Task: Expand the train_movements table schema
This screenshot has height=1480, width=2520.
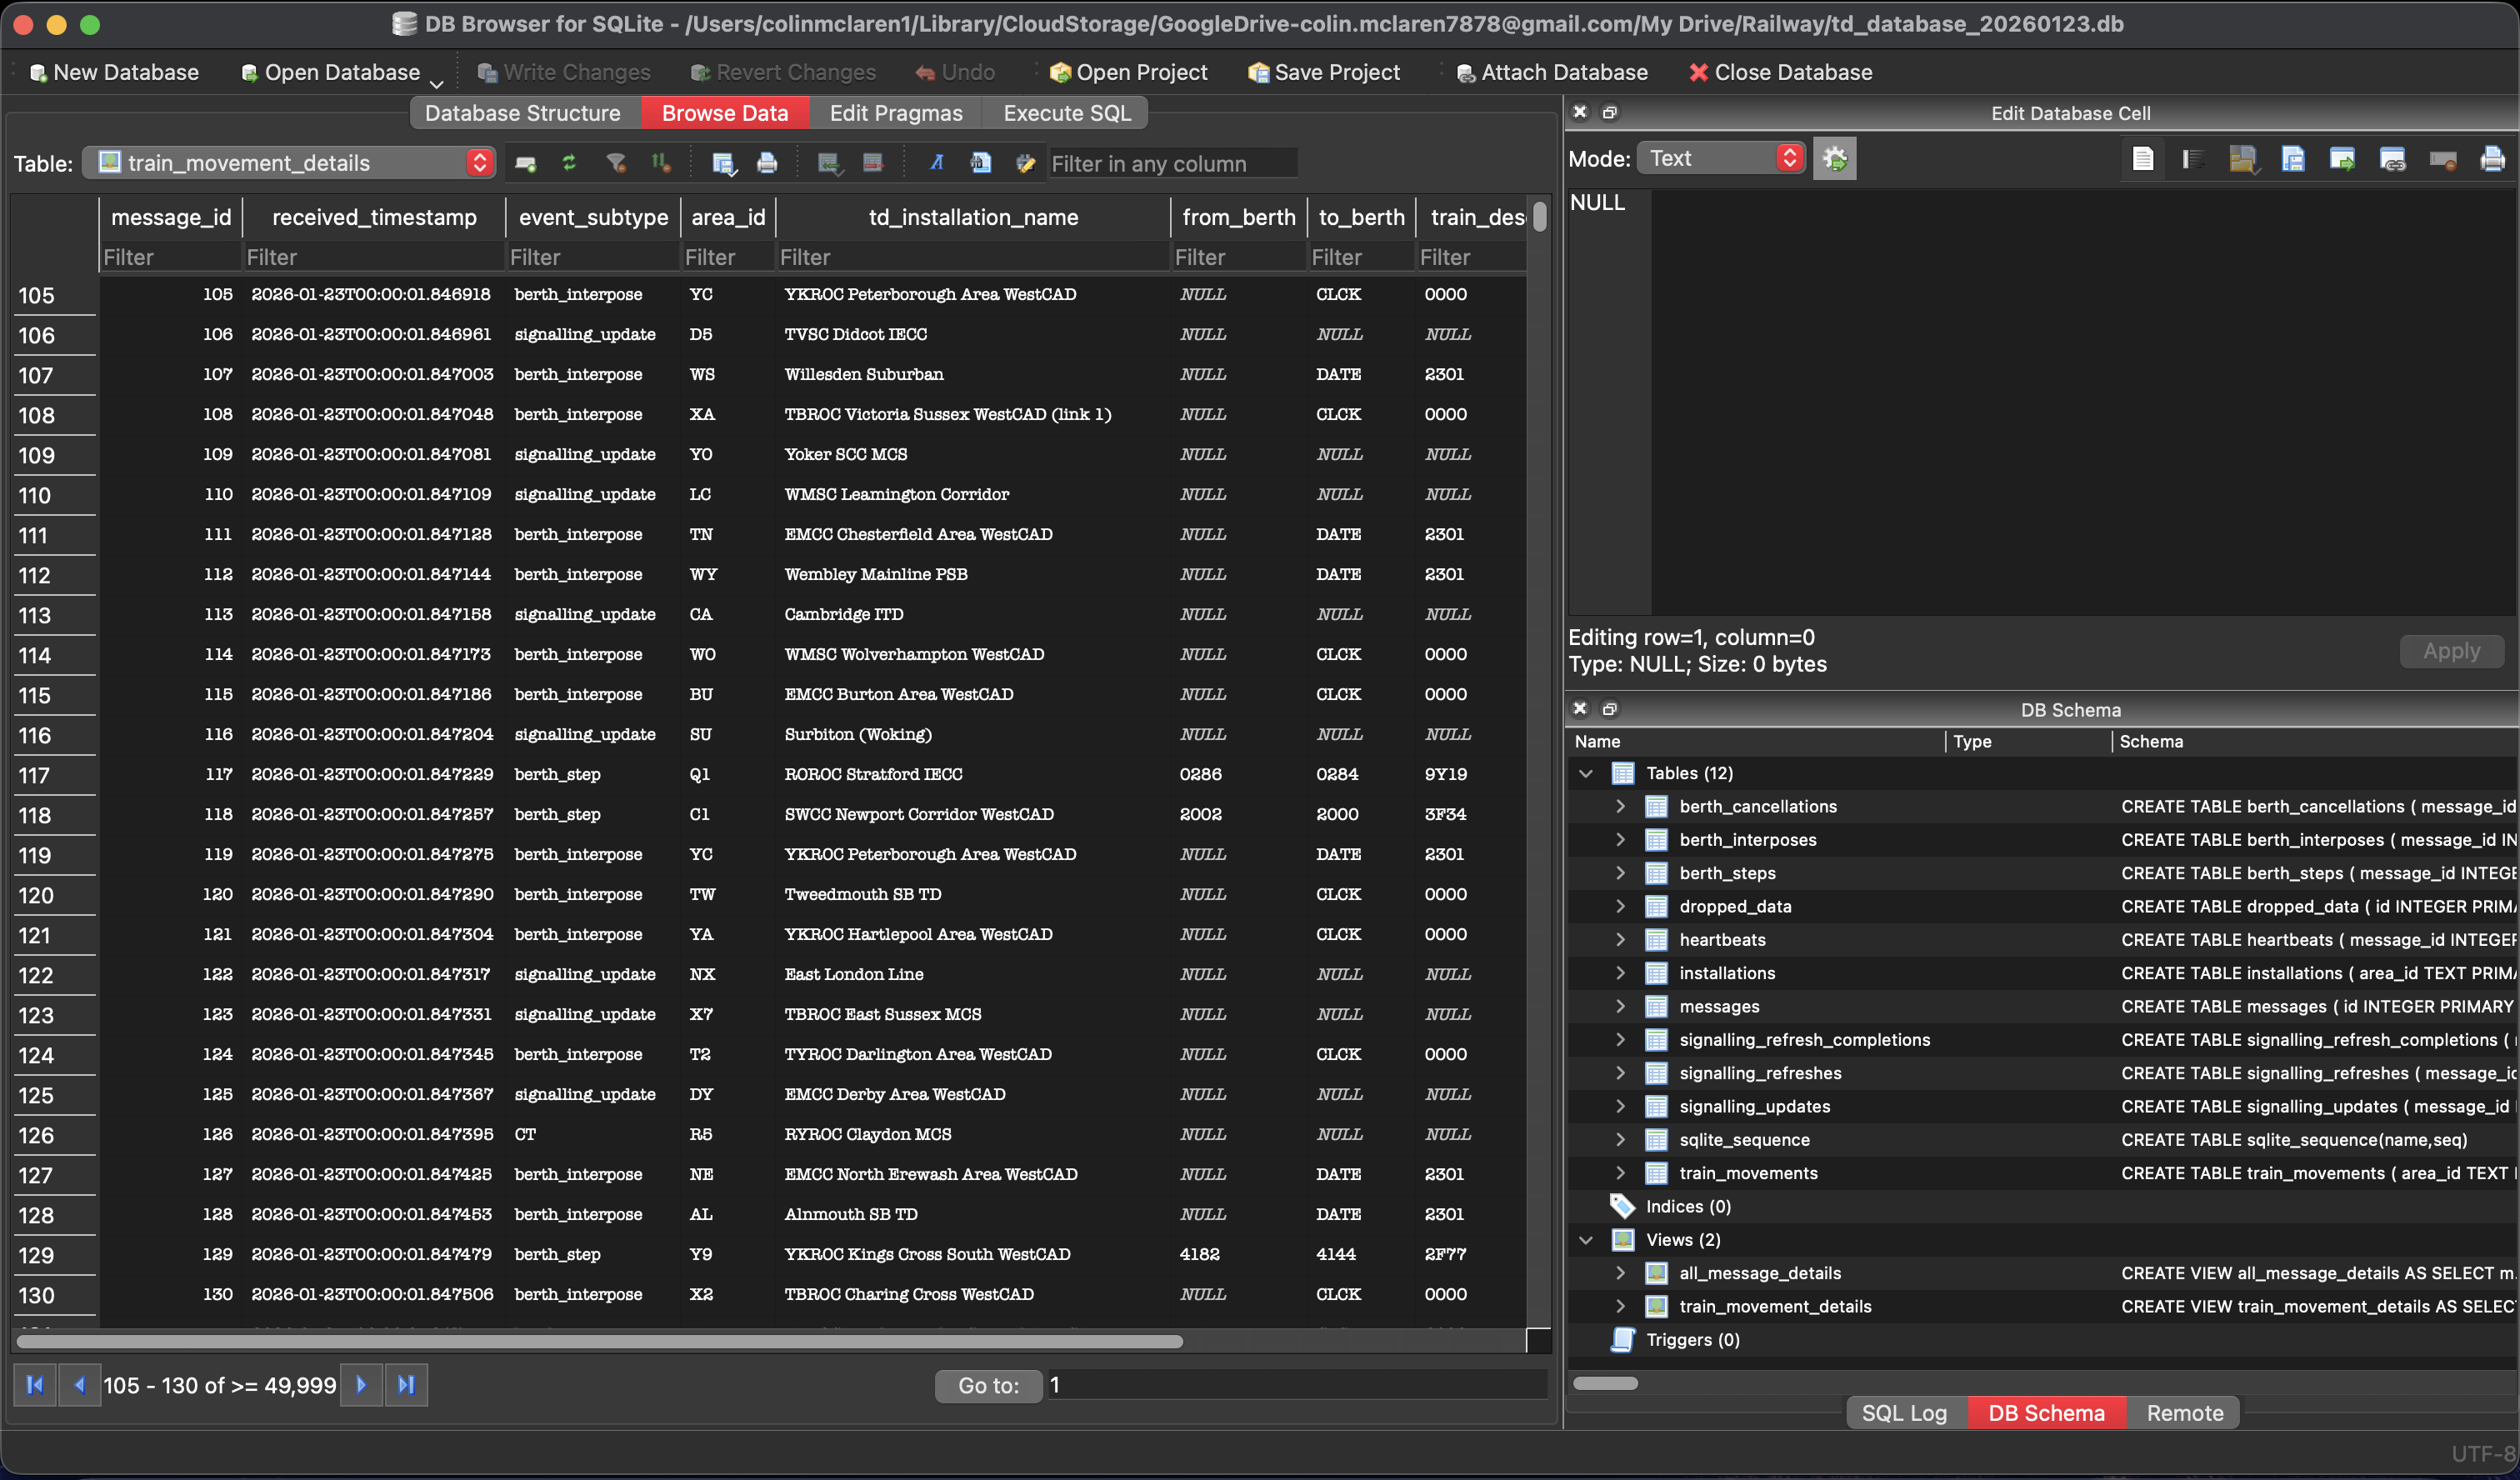Action: (1621, 1172)
